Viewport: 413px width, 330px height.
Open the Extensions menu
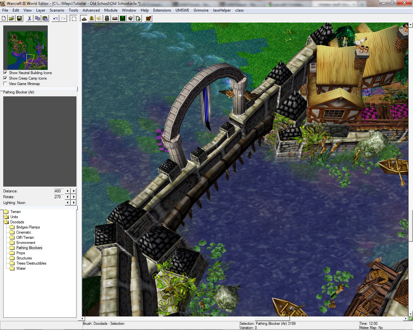162,10
